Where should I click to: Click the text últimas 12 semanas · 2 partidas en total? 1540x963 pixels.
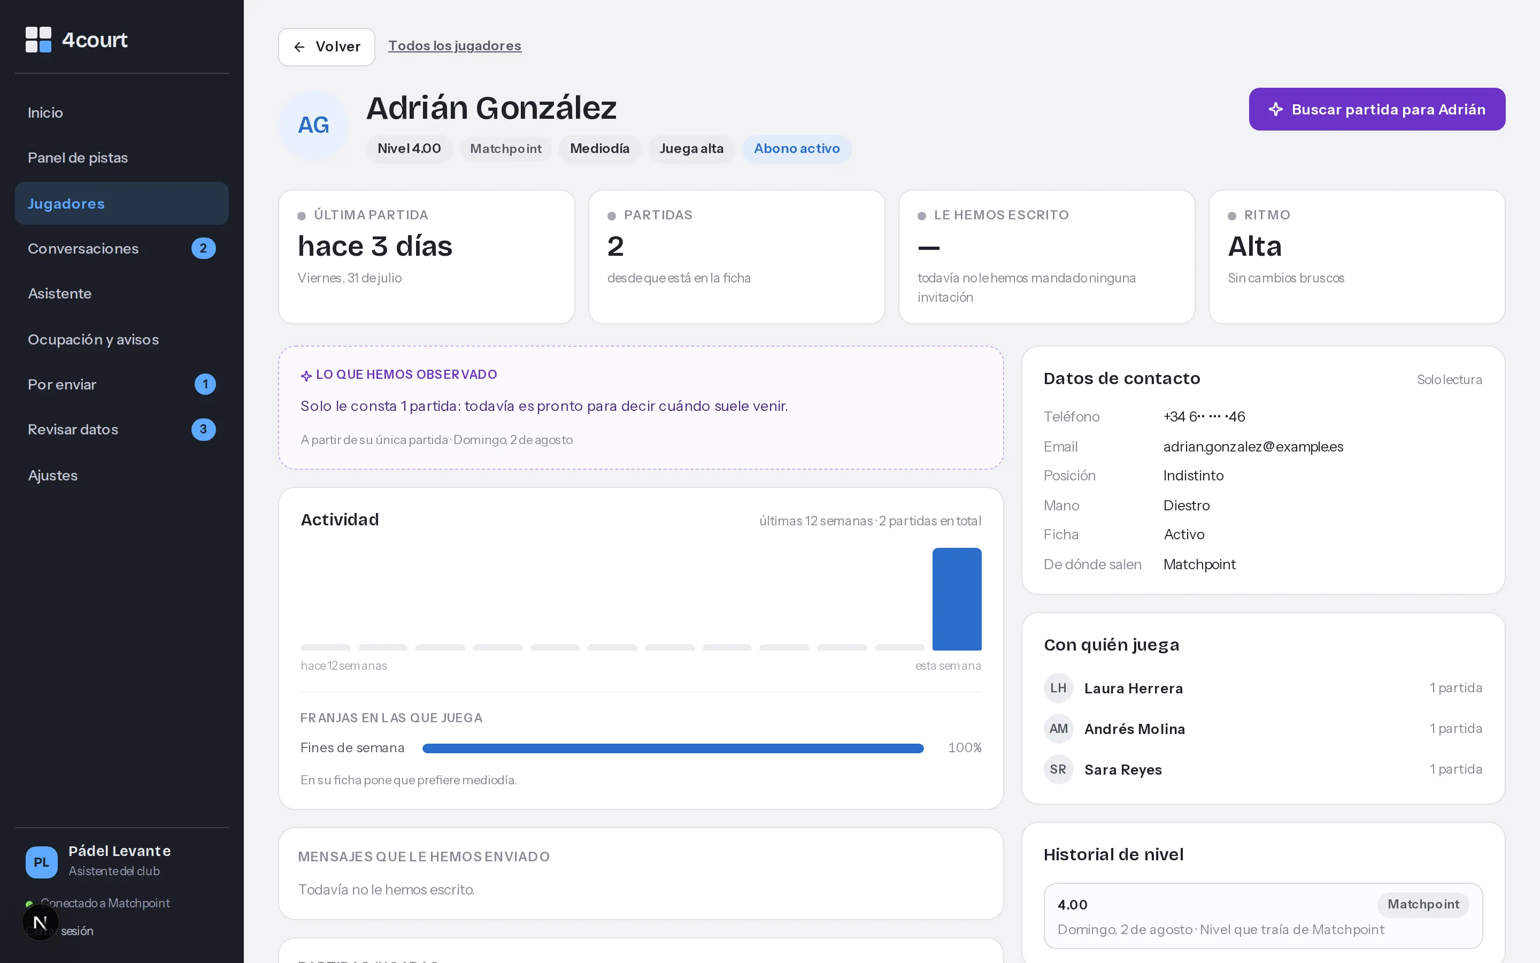(870, 521)
